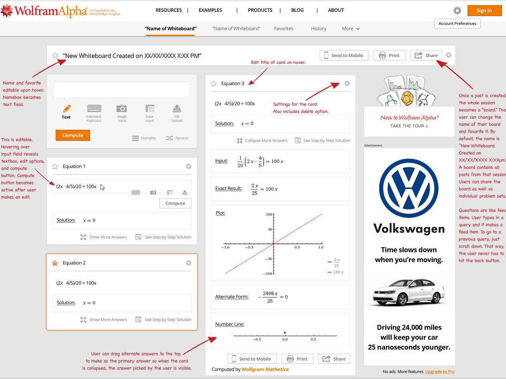This screenshot has width=506, height=379.
Task: Click Equation 1 editable input text
Action: pos(76,187)
